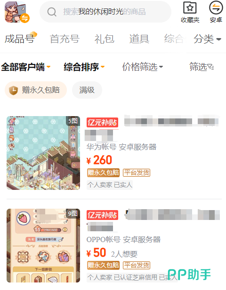
Task: Open the 收藏夹 favorites star icon
Action: click(190, 8)
